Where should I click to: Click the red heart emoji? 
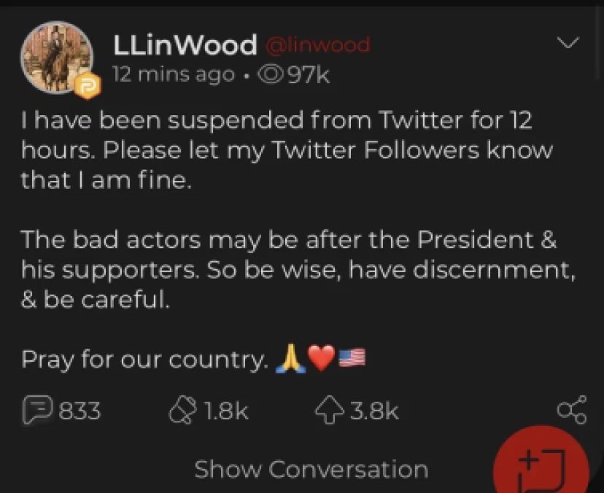tap(320, 359)
